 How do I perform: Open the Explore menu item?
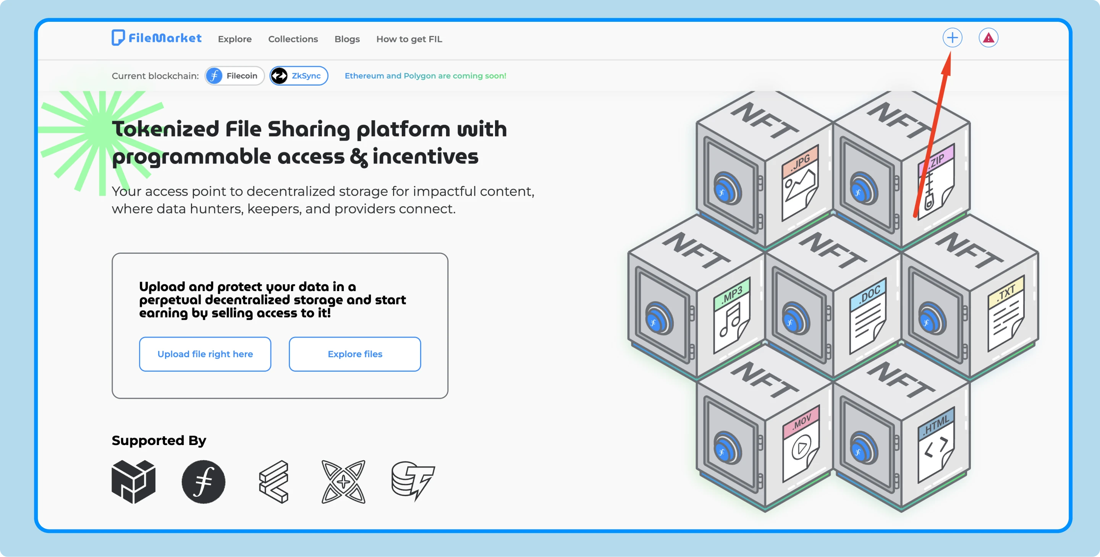(235, 39)
